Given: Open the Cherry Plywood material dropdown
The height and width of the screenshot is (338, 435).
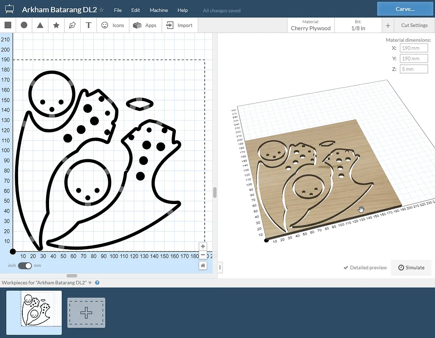Looking at the screenshot, I should click(311, 25).
